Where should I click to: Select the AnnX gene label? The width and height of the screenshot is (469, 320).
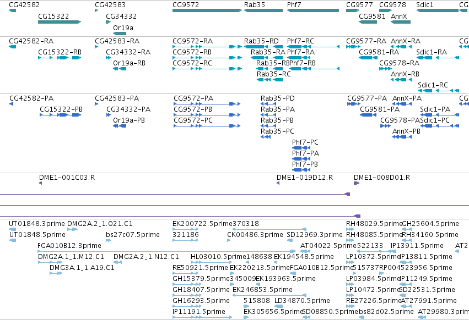tap(398, 16)
